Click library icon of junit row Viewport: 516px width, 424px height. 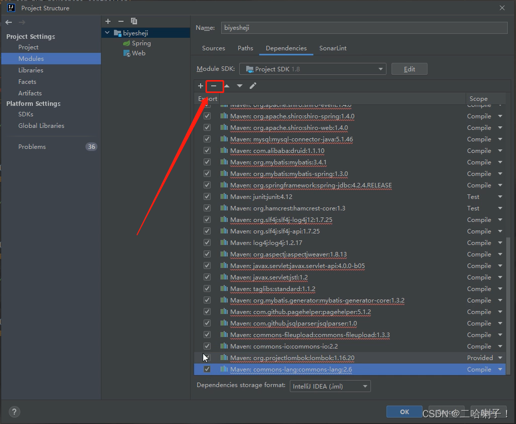coord(224,196)
